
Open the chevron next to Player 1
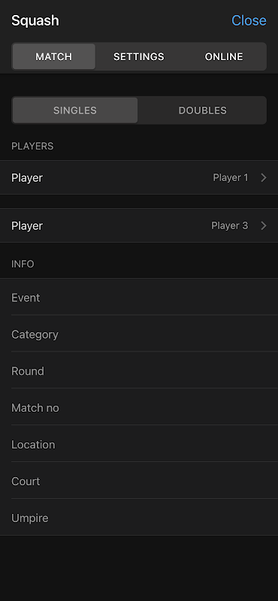pos(264,178)
